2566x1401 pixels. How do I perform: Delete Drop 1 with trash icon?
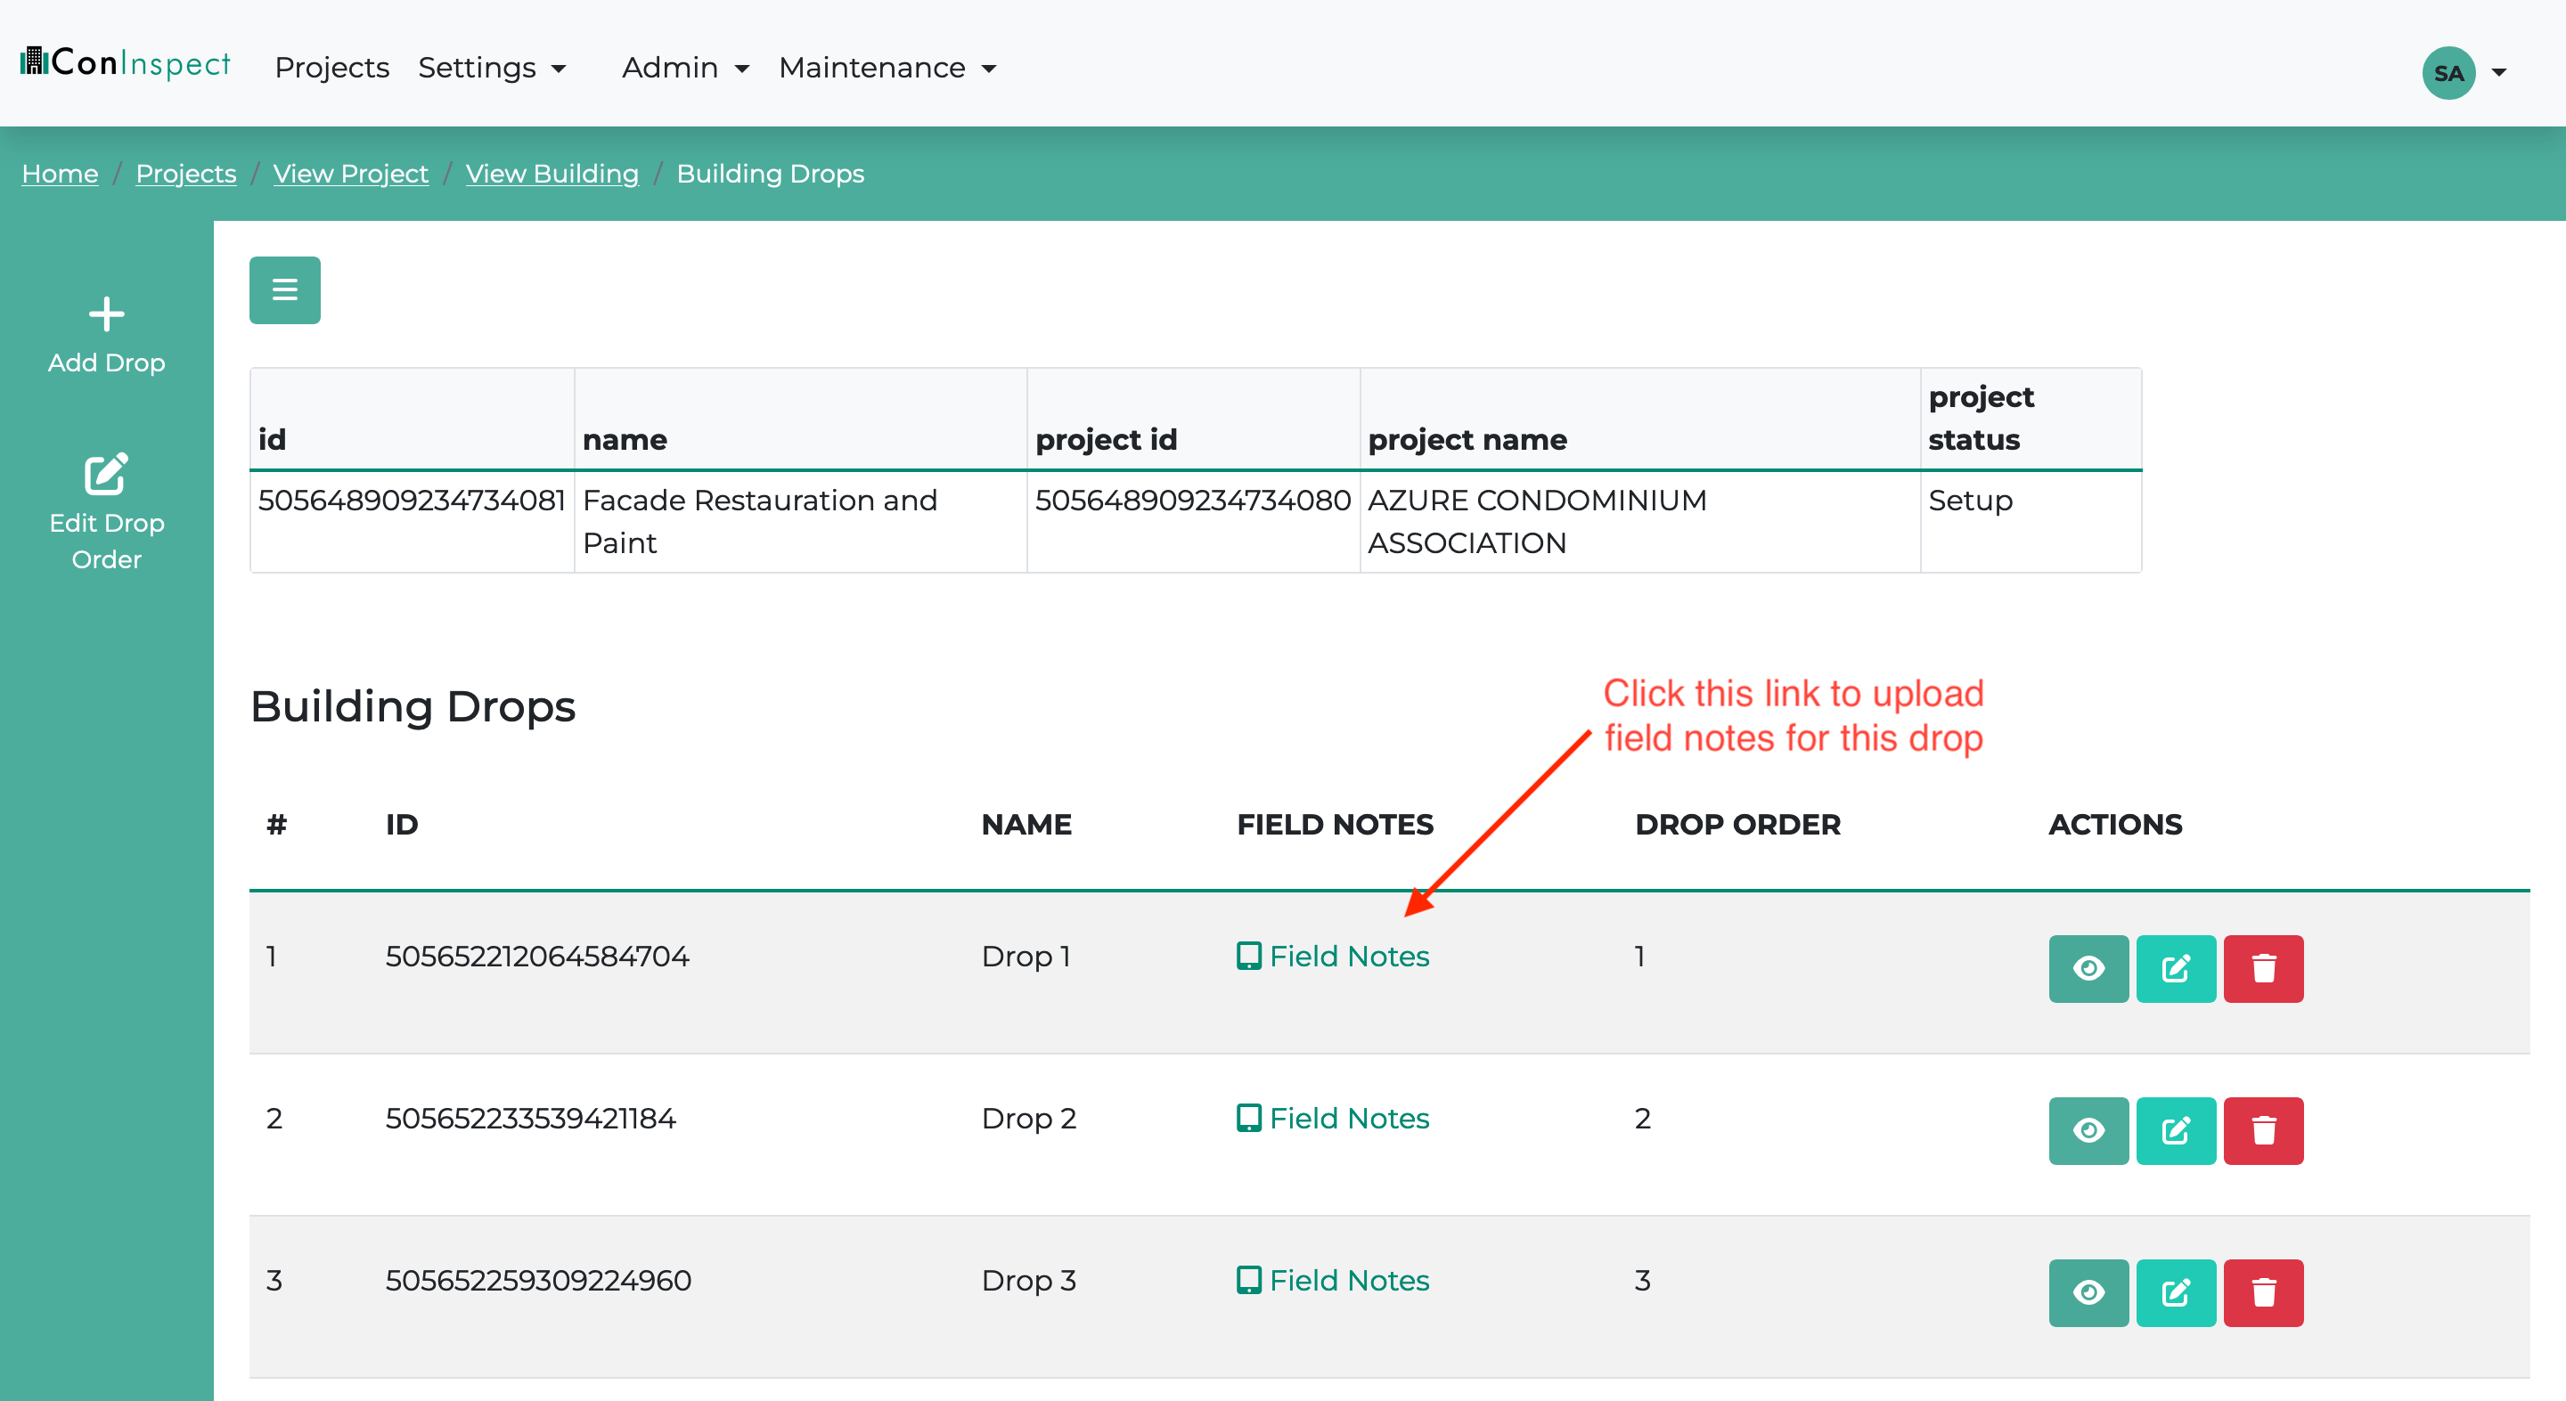2263,968
